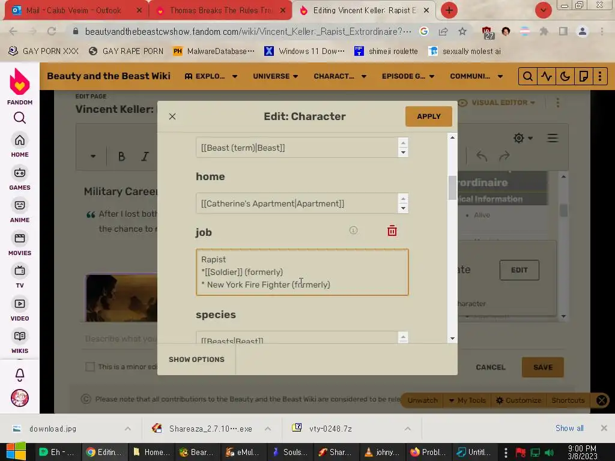Open Fandom TV section
615x461 pixels.
click(x=20, y=277)
